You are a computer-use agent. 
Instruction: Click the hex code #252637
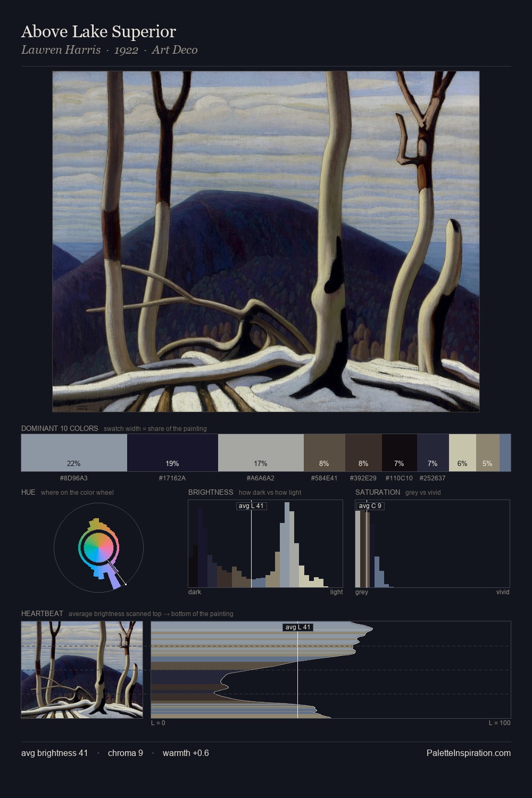pyautogui.click(x=433, y=478)
